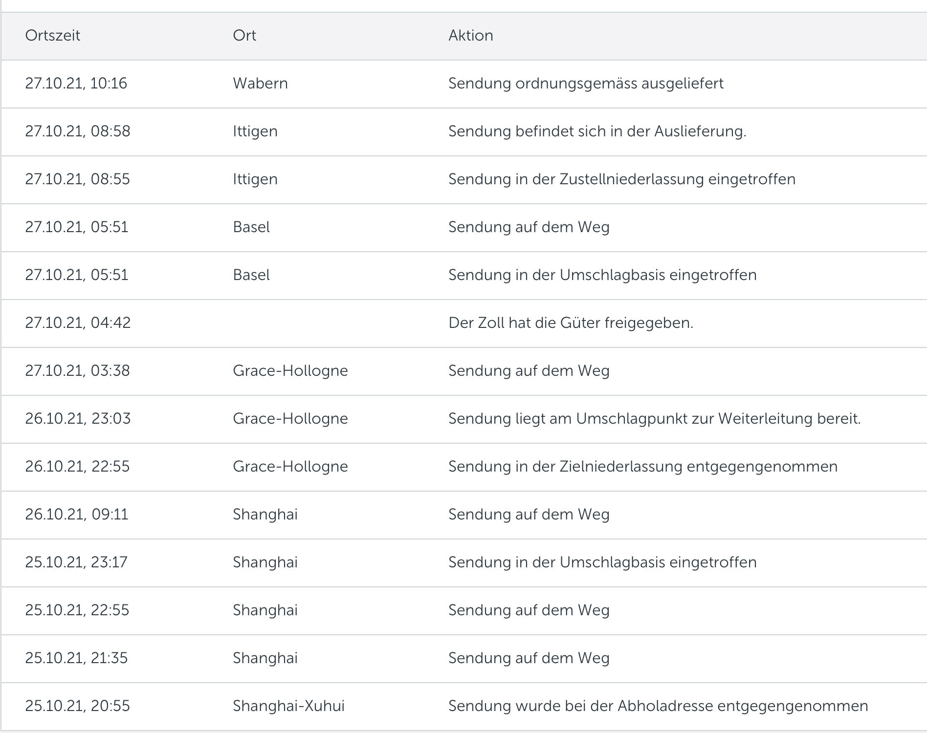The width and height of the screenshot is (927, 733).
Task: Select the Wabern location cell
Action: (260, 84)
